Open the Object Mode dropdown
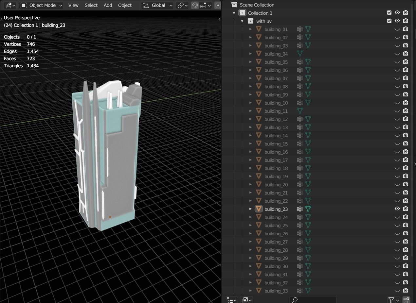Image resolution: width=416 pixels, height=303 pixels. 41,5
